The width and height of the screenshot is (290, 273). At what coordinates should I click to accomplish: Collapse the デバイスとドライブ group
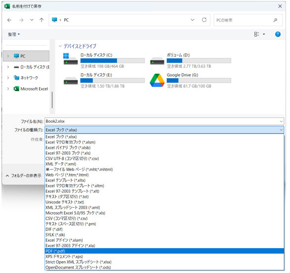pos(60,46)
